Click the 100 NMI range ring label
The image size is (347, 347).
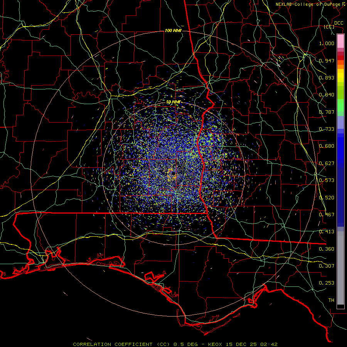(x=173, y=30)
